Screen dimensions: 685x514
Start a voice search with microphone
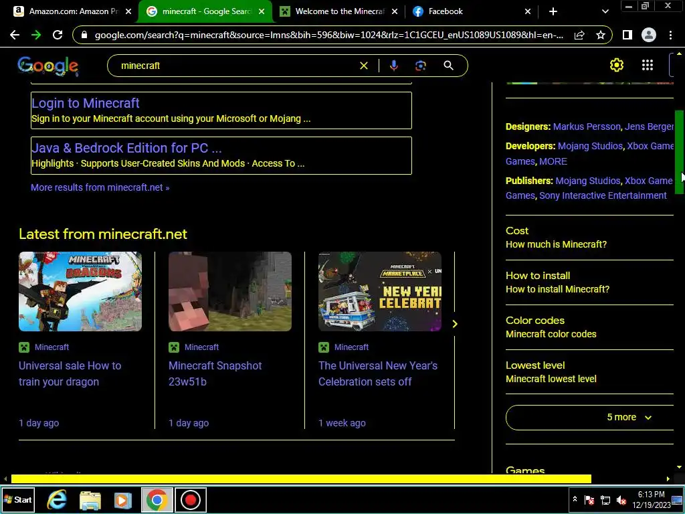pyautogui.click(x=393, y=66)
